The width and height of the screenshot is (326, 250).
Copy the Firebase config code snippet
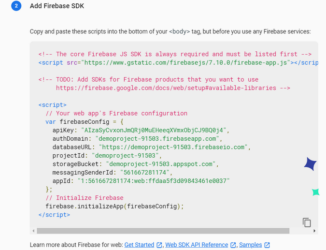click(x=307, y=222)
